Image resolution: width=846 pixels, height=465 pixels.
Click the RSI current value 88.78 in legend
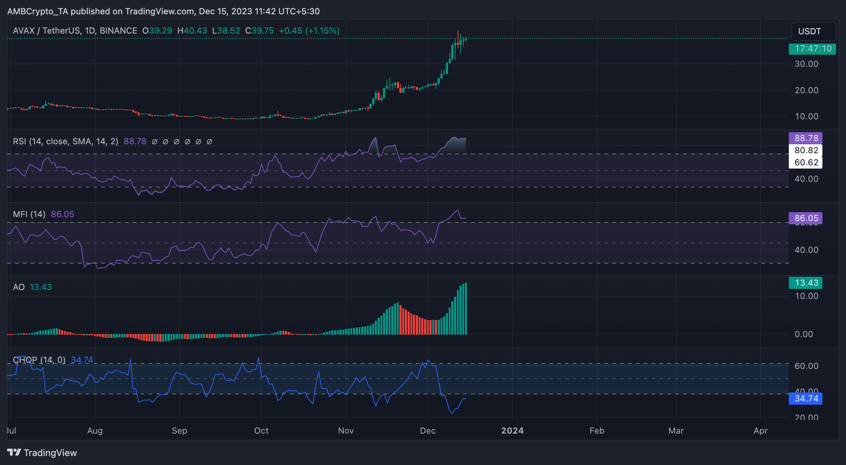tap(135, 141)
